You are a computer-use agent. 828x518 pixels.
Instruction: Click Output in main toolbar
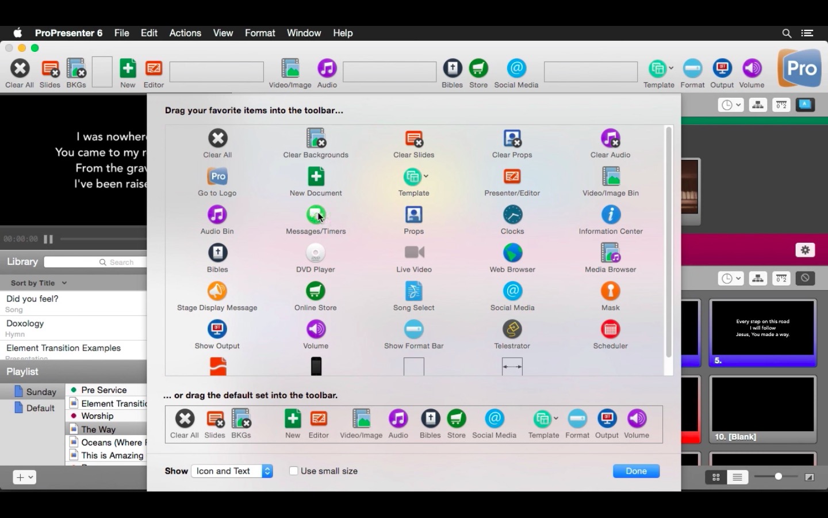coord(722,74)
